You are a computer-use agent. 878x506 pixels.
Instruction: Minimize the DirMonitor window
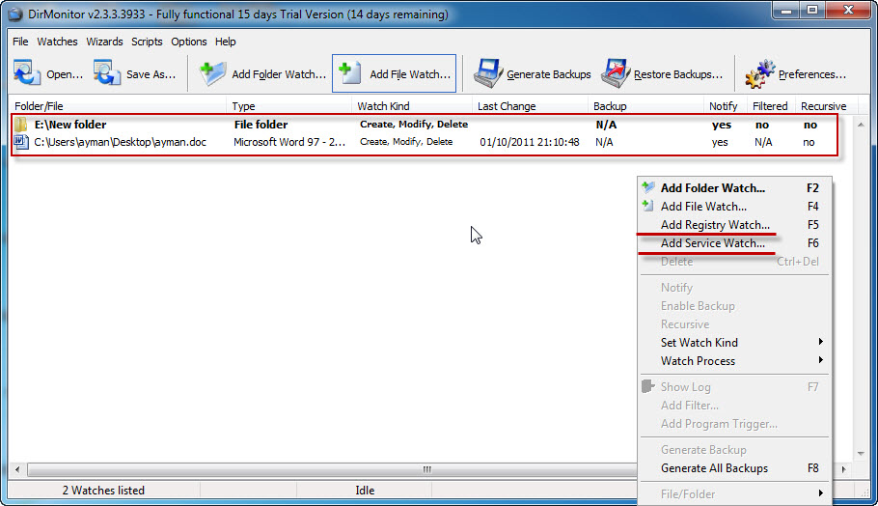(x=786, y=11)
